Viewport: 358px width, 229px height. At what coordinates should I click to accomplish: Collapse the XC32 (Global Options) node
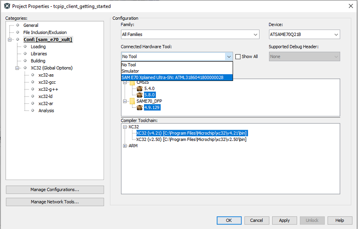tap(17, 68)
